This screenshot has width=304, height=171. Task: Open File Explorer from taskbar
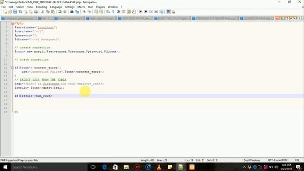pyautogui.click(x=126, y=167)
